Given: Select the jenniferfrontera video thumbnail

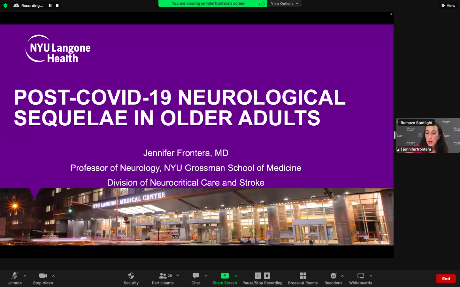Looking at the screenshot, I should pyautogui.click(x=428, y=135).
